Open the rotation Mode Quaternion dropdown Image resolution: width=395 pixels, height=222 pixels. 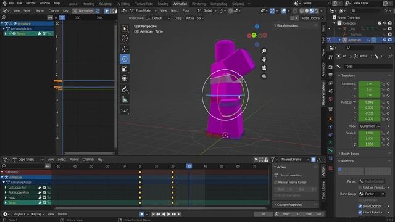370,126
